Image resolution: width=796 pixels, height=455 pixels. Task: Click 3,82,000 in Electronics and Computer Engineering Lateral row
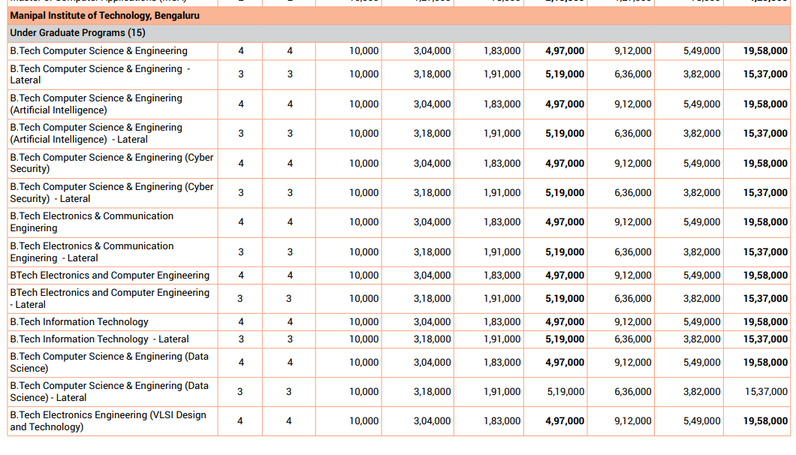pos(701,299)
